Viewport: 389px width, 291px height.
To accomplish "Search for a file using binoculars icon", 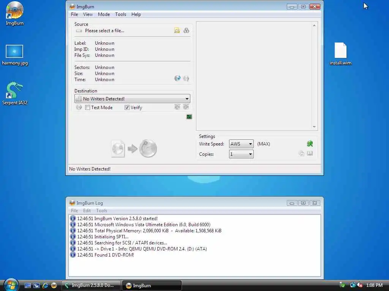I will 186,30.
